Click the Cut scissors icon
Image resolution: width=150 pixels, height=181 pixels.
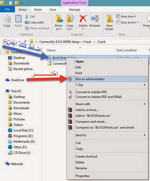click(27, 17)
